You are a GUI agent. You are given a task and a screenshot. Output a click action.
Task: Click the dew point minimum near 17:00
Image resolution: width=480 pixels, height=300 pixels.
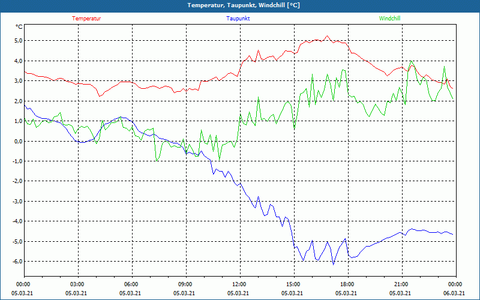[x=334, y=265]
